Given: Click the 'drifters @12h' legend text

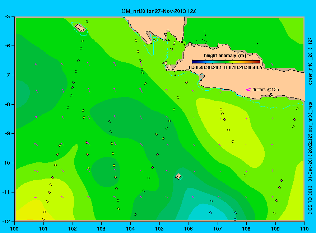Looking at the screenshot, I should tap(266, 90).
